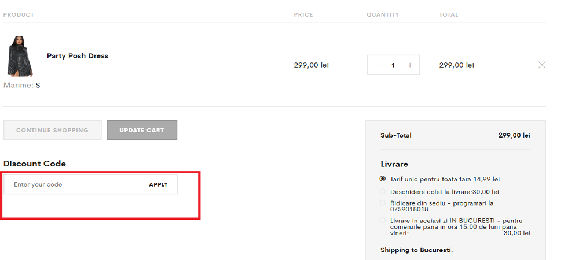Decrease quantity with the minus icon
Screen dimensions: 579x260
[x=377, y=65]
